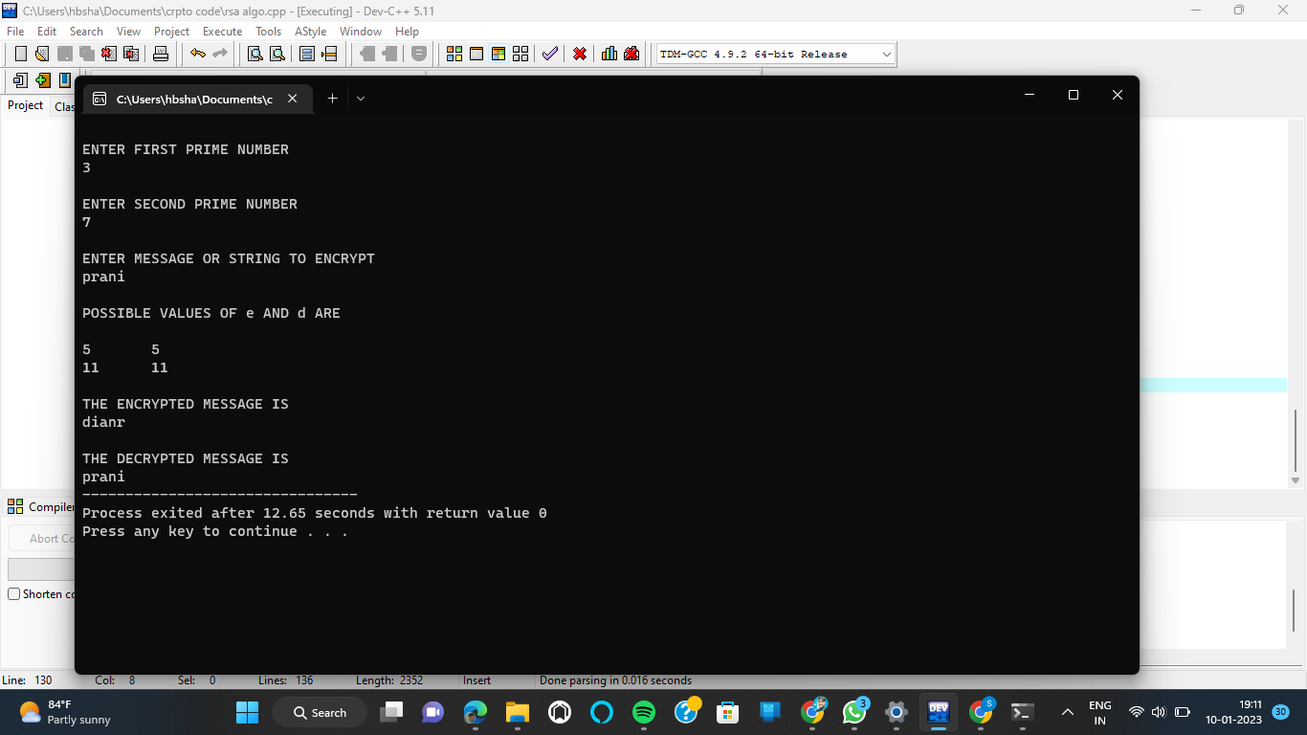Click the Run icon in the toolbar
Image resolution: width=1307 pixels, height=735 pixels.
point(475,54)
